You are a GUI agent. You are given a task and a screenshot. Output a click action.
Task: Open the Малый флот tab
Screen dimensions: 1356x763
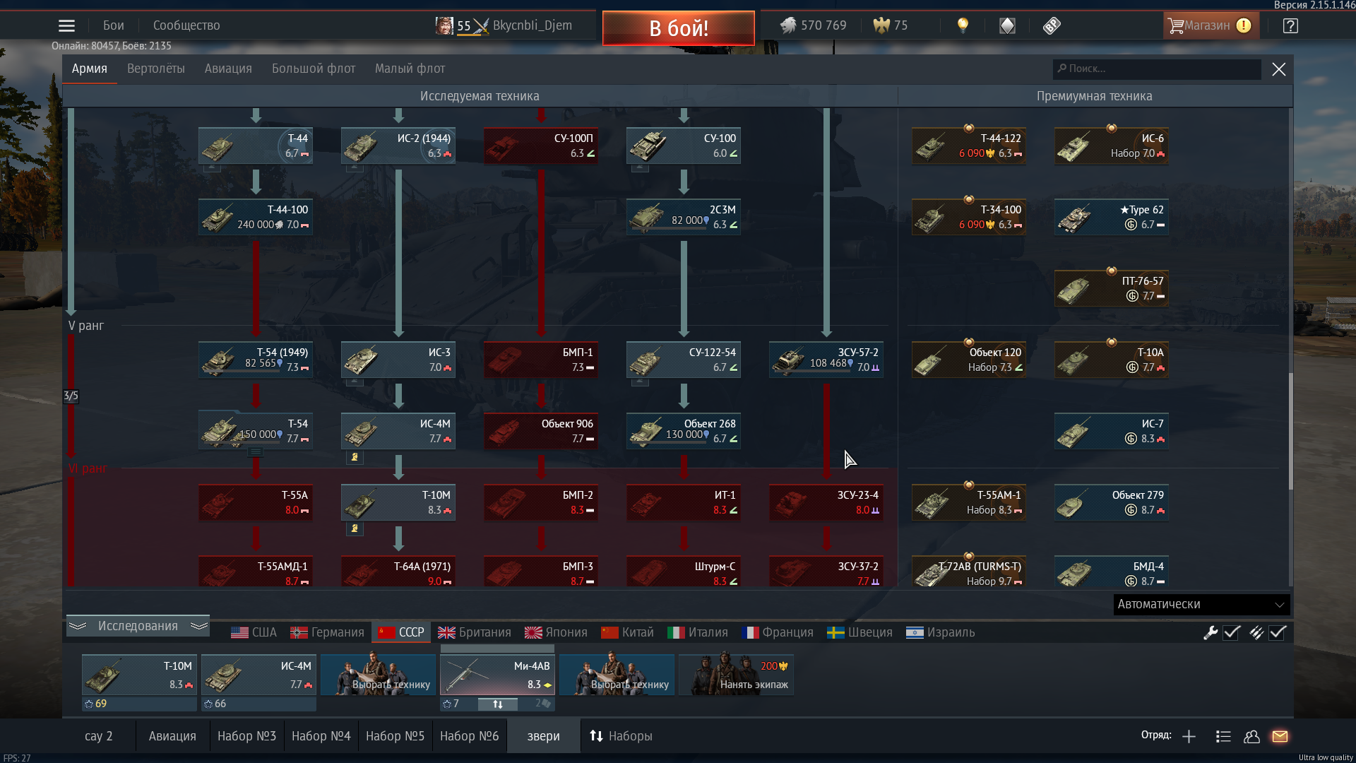[410, 69]
